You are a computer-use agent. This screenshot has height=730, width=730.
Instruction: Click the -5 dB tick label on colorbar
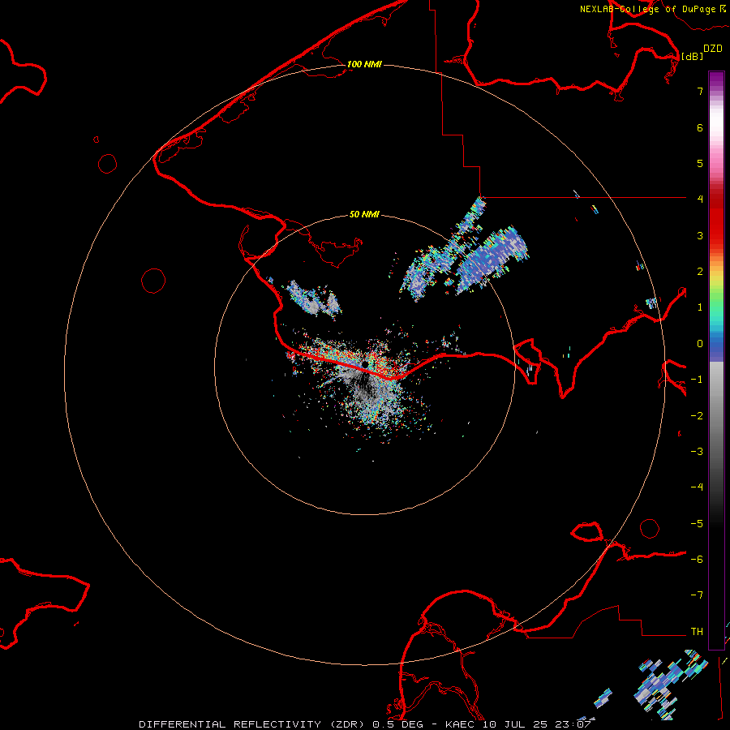coord(697,524)
